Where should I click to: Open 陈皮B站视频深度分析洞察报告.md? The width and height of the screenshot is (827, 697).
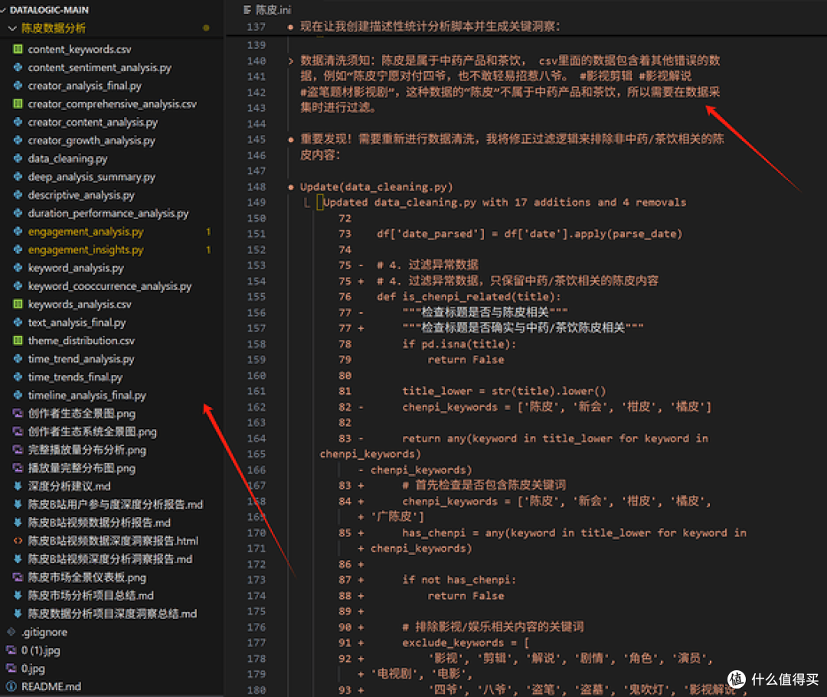pyautogui.click(x=110, y=559)
